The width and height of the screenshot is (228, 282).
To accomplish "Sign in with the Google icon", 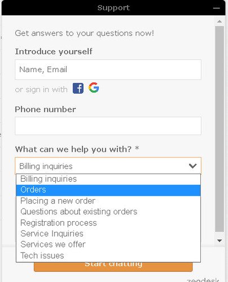I will pyautogui.click(x=94, y=87).
